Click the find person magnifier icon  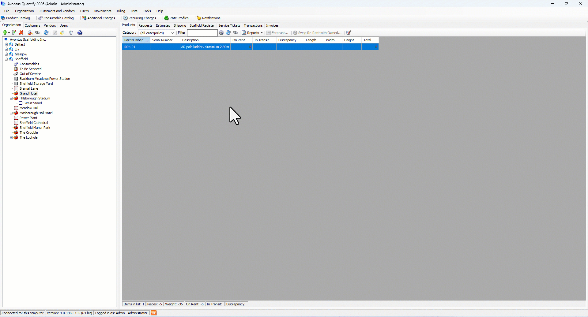point(30,33)
